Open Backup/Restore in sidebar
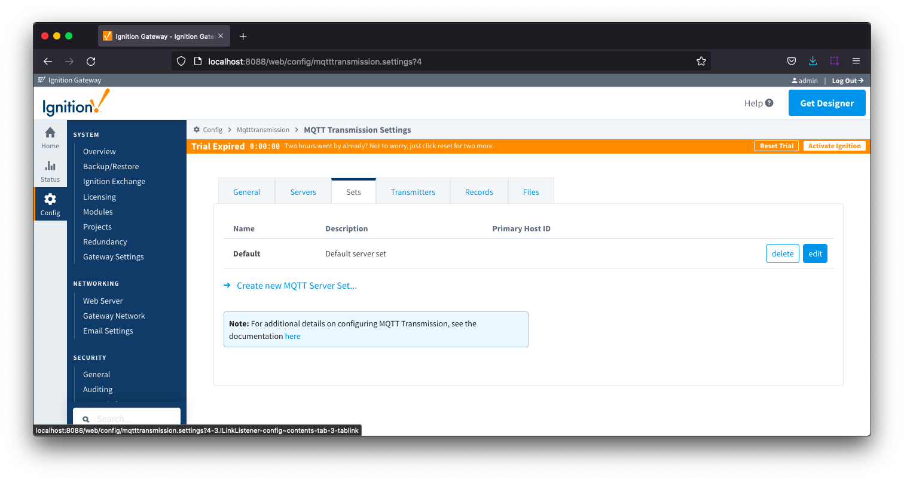The height and width of the screenshot is (480, 904). 111,167
